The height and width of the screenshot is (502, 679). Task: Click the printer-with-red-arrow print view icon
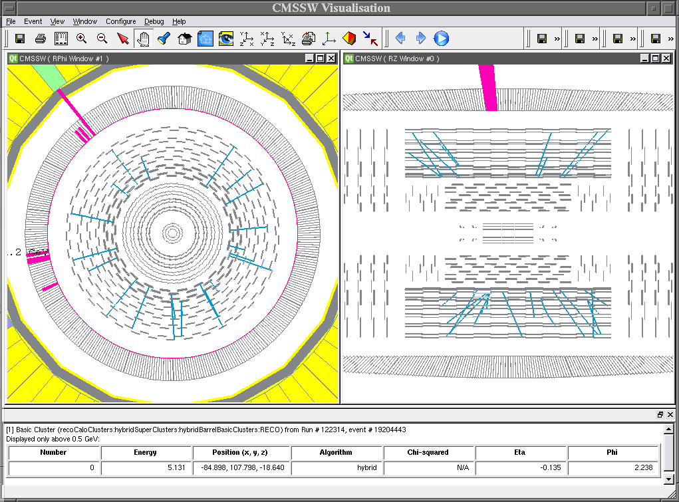pos(309,39)
